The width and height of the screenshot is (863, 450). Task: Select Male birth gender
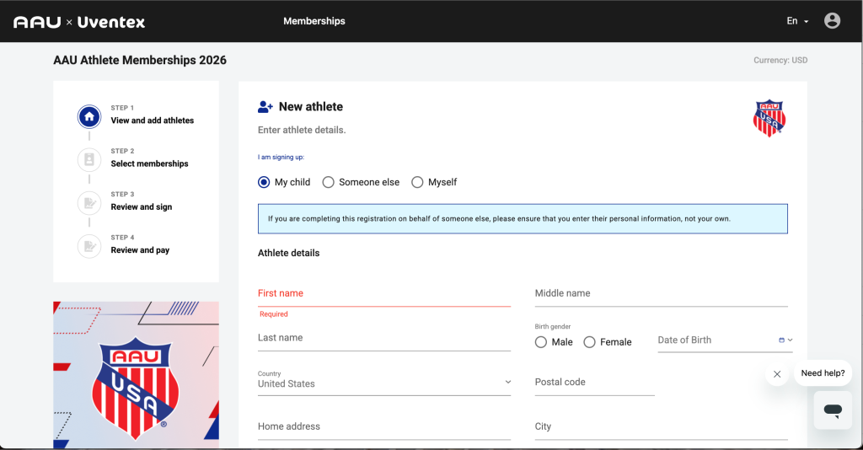click(x=541, y=342)
